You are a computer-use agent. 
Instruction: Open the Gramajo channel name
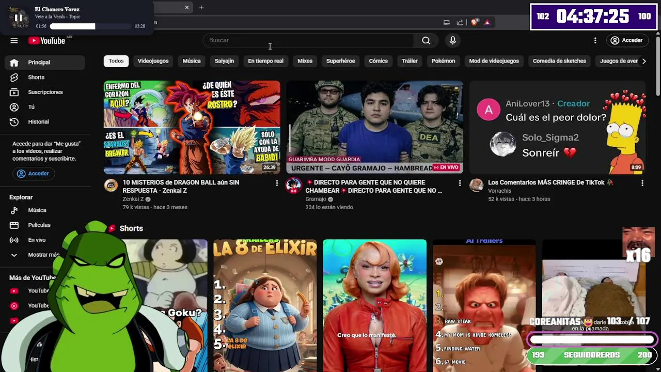(x=316, y=199)
